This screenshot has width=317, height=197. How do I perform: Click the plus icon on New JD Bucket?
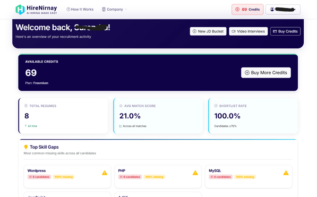(x=194, y=31)
